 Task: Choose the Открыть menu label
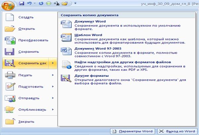click(x=27, y=29)
